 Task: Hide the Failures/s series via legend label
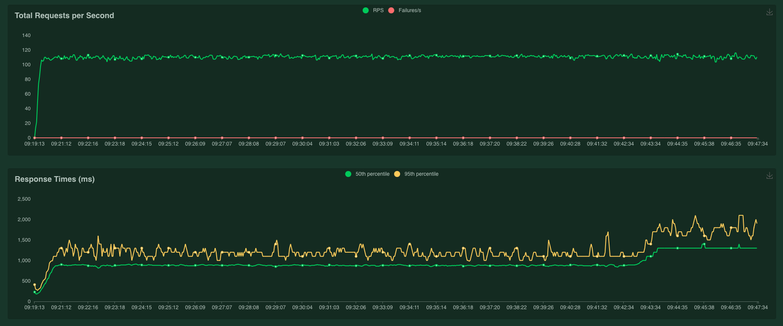tap(409, 10)
